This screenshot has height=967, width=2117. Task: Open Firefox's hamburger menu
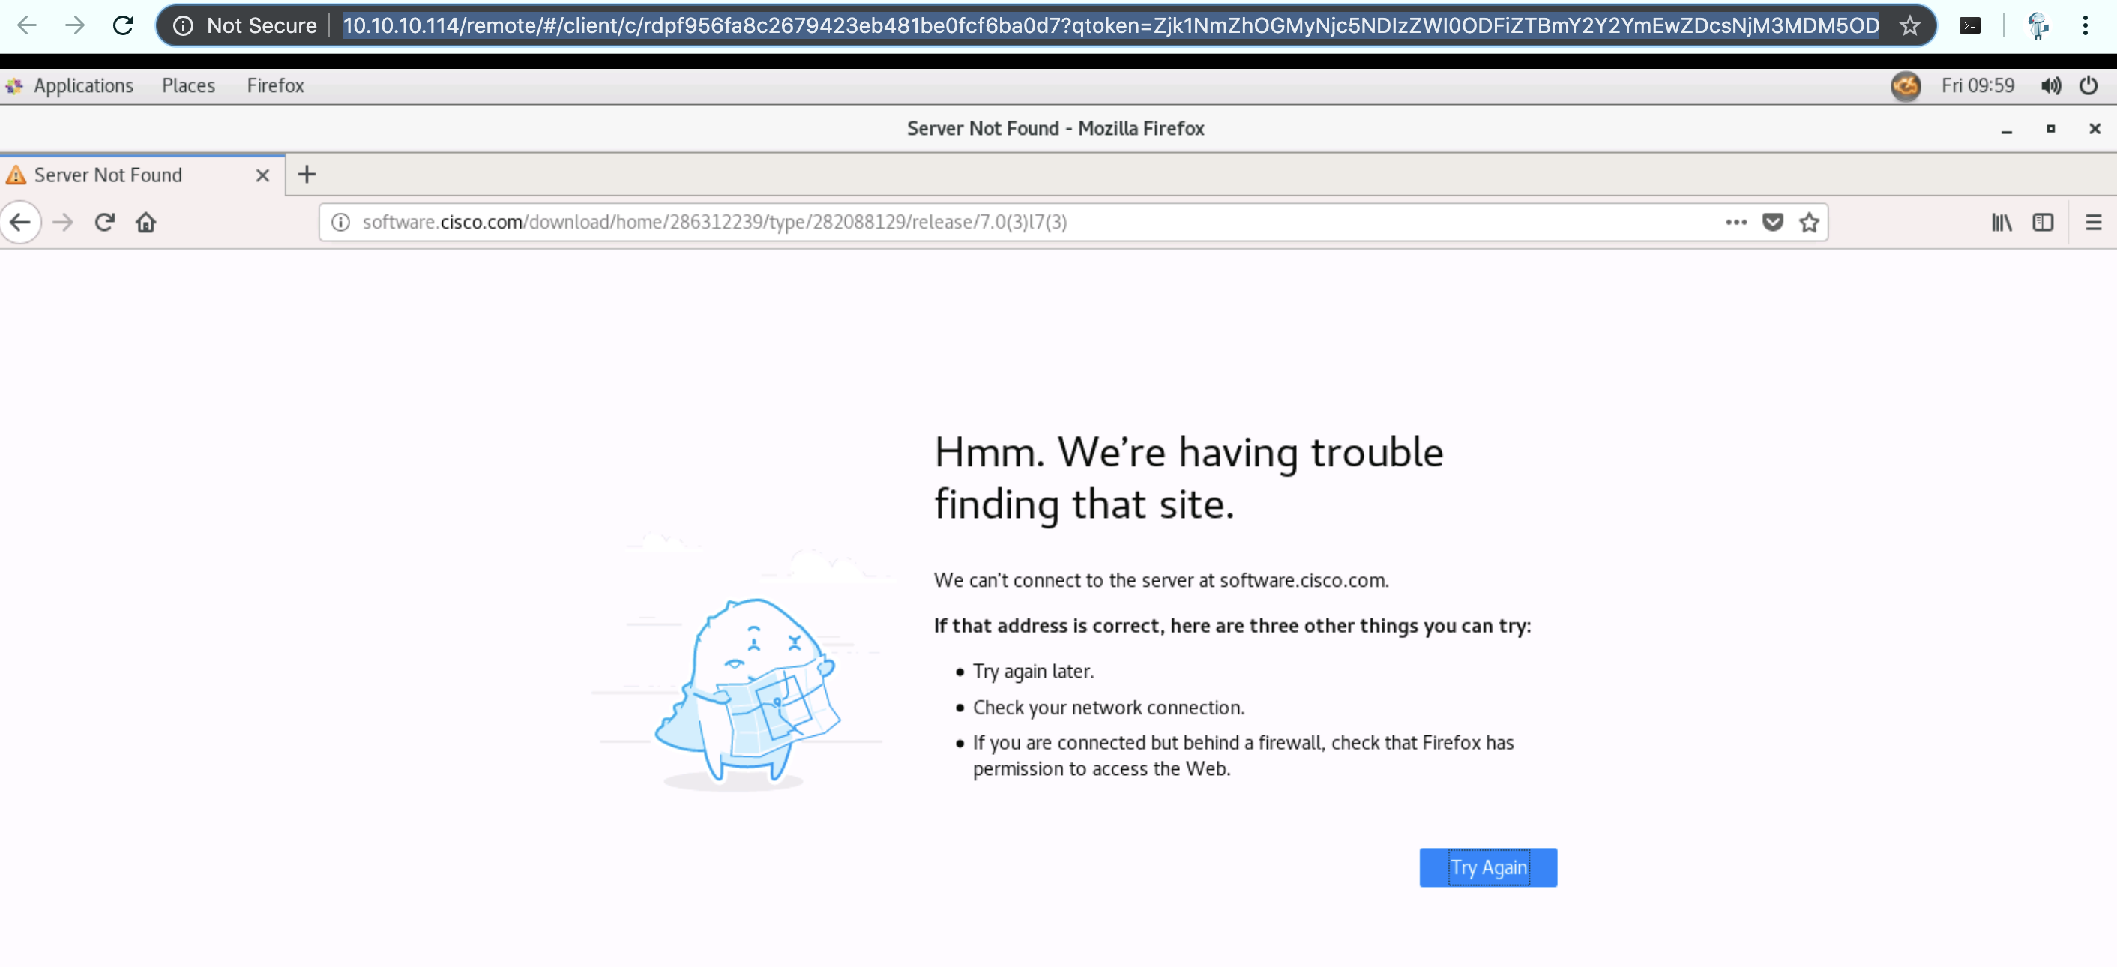click(x=2094, y=222)
